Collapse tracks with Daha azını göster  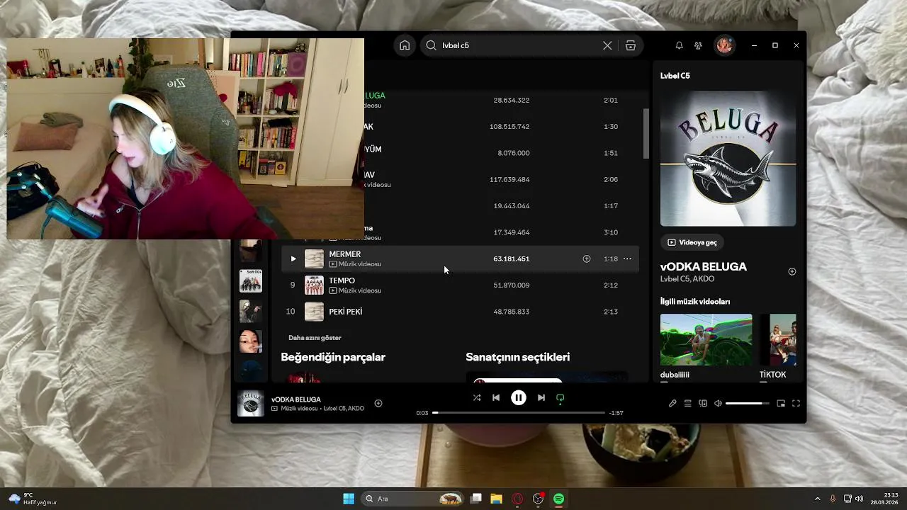315,338
